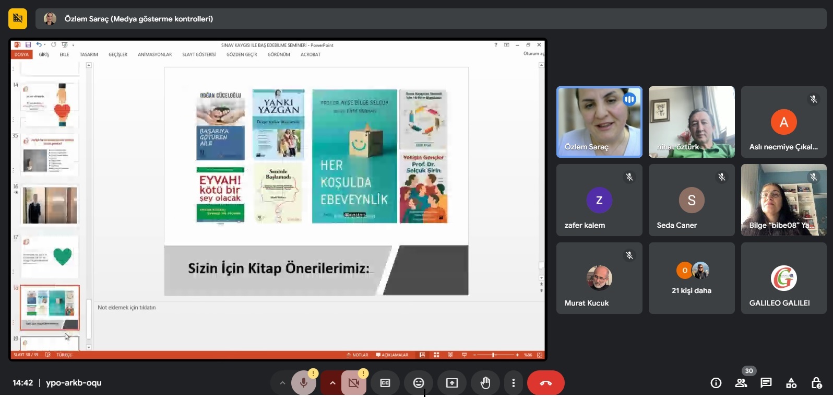Screen dimensions: 833x397
Task: Start slideshow from beginning icon in title bar
Action: [x=64, y=45]
